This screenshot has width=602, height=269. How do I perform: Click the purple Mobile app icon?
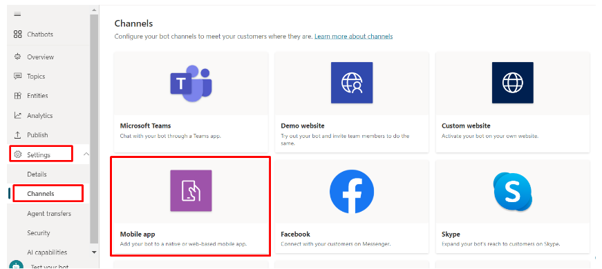191,190
